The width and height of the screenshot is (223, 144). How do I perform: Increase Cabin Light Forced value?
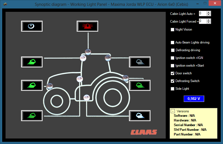[209, 20]
